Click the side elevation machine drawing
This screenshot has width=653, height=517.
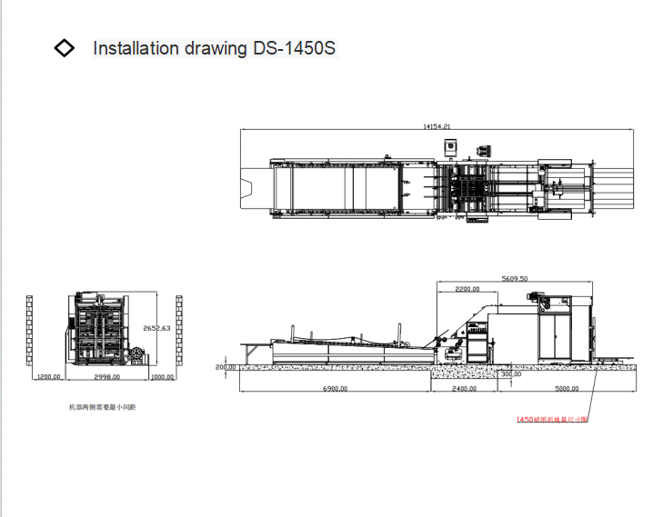coord(427,336)
